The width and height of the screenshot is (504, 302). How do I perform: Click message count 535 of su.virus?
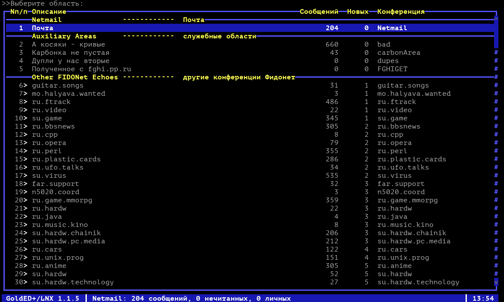[x=332, y=176]
